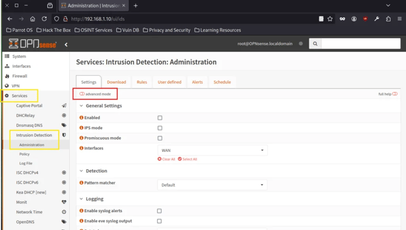Click the Enabled info icon
Viewport: 406px width, 230px height.
[x=81, y=117]
